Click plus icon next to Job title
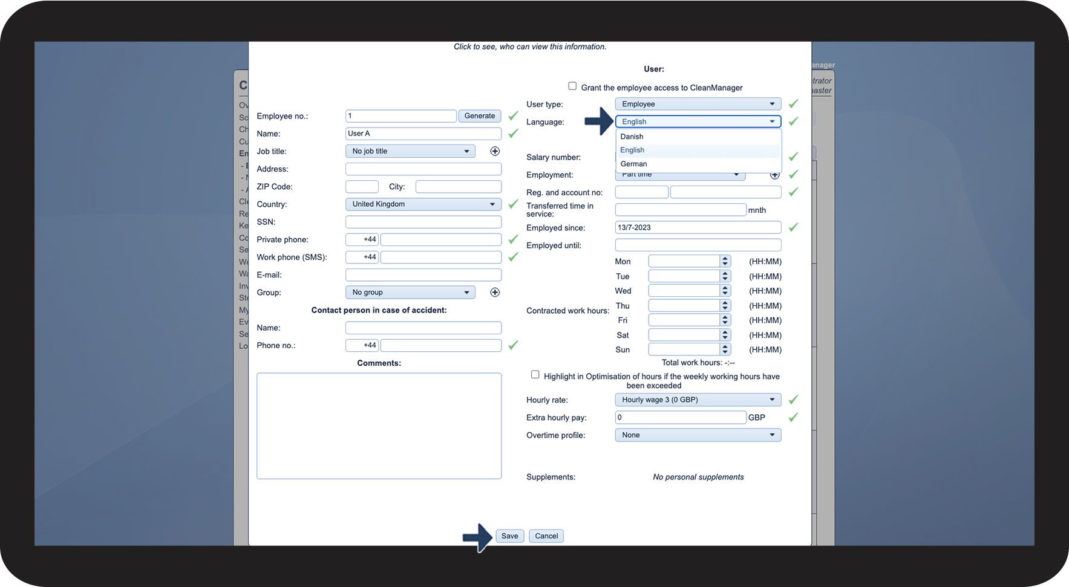1069x587 pixels. click(494, 151)
